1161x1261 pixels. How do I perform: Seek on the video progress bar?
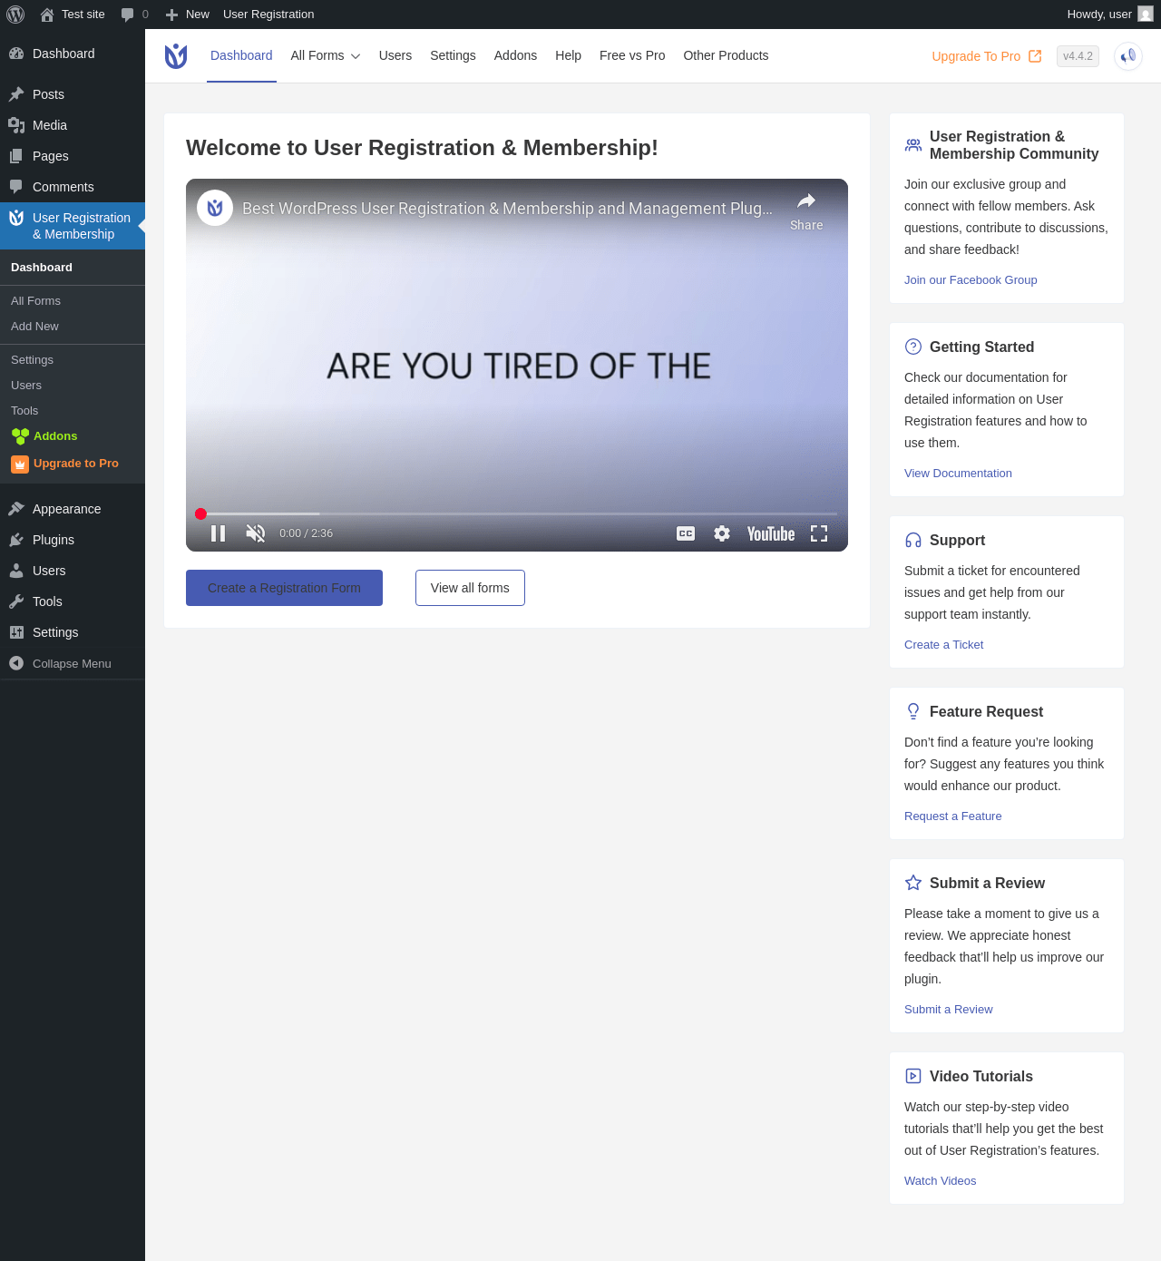point(517,513)
